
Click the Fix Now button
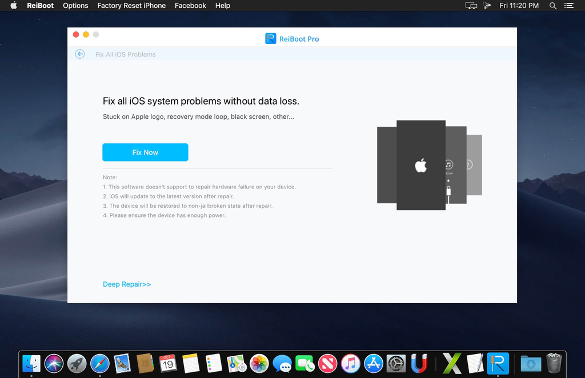click(x=145, y=152)
